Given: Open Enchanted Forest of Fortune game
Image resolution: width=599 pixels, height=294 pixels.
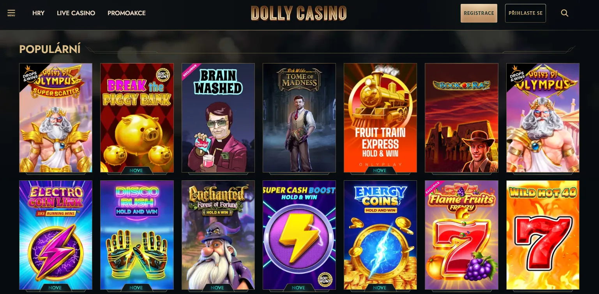Looking at the screenshot, I should [218, 235].
